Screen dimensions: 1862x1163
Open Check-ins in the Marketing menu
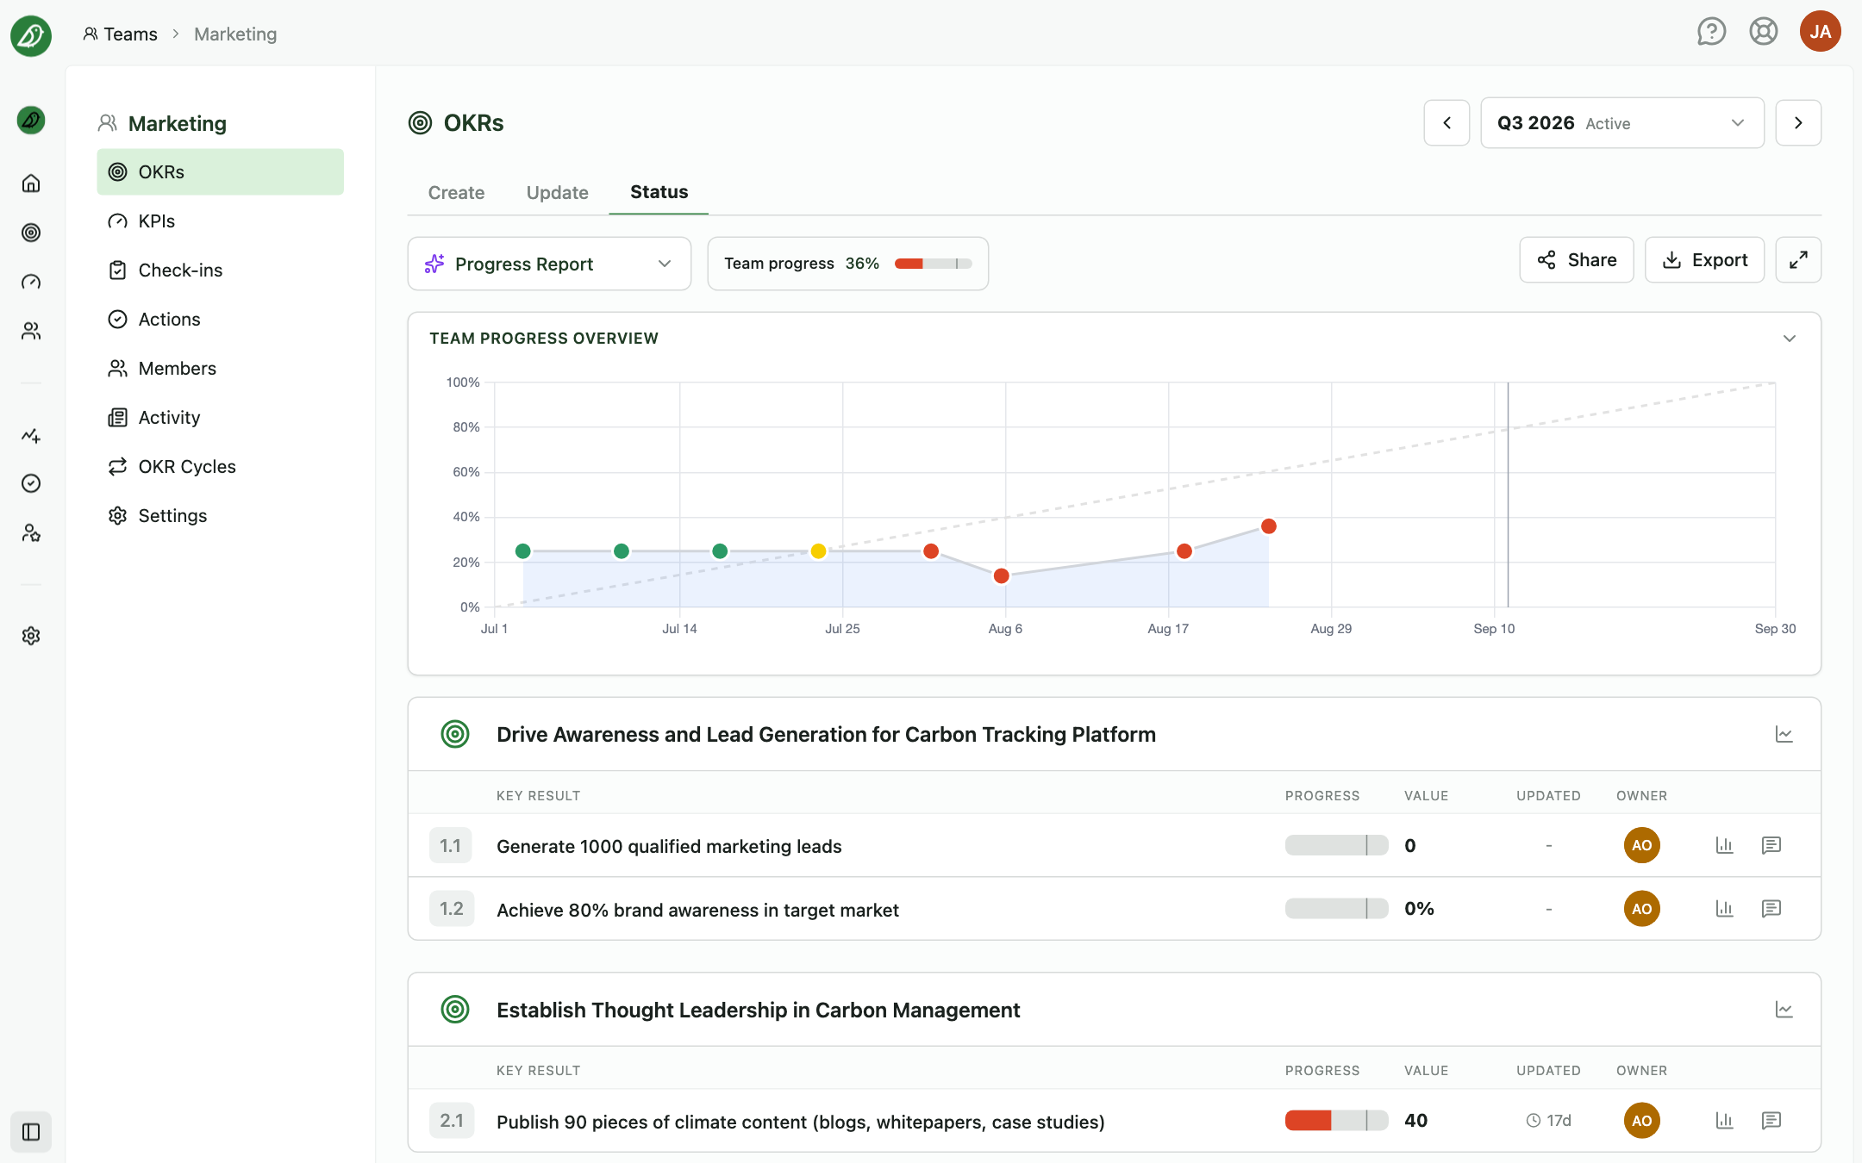[x=220, y=271]
